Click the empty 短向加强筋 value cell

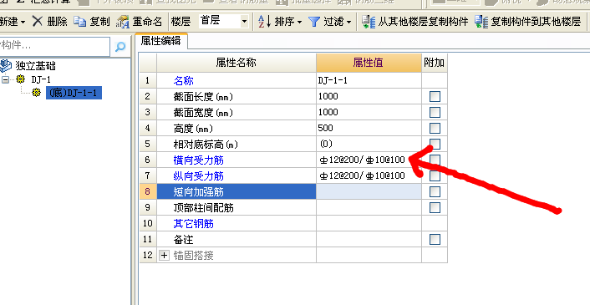369,191
